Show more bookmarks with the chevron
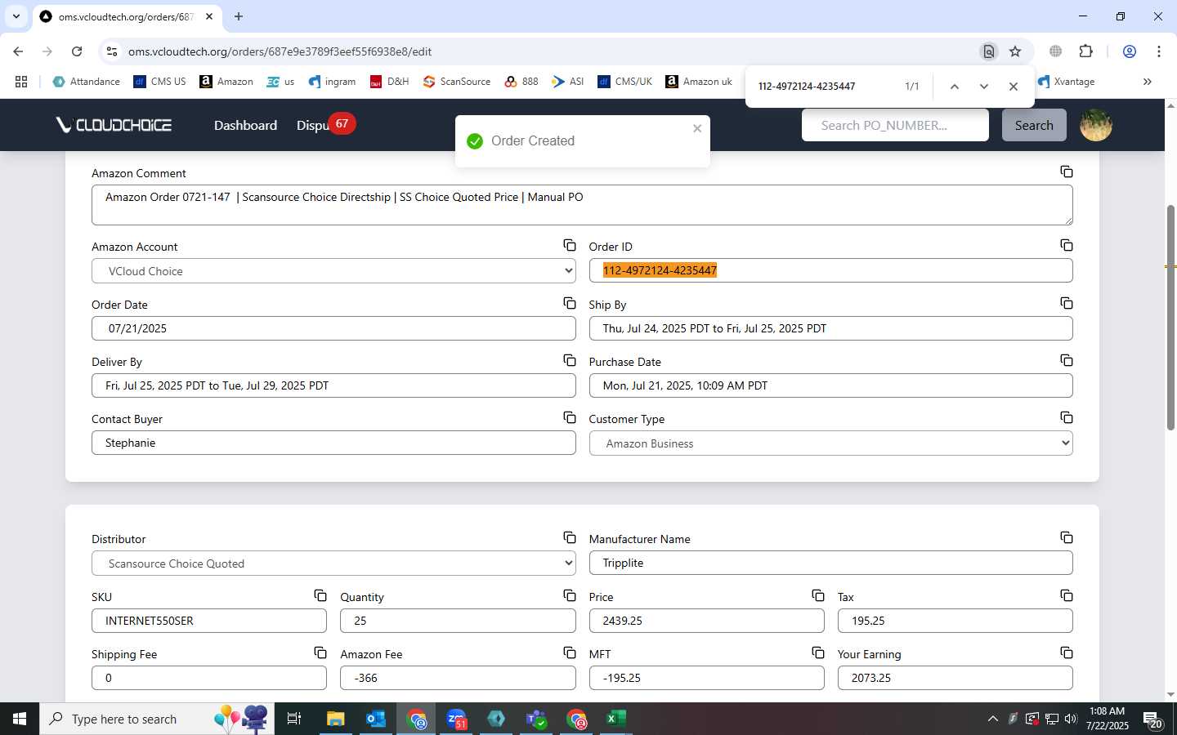Viewport: 1177px width, 735px height. point(1148,82)
